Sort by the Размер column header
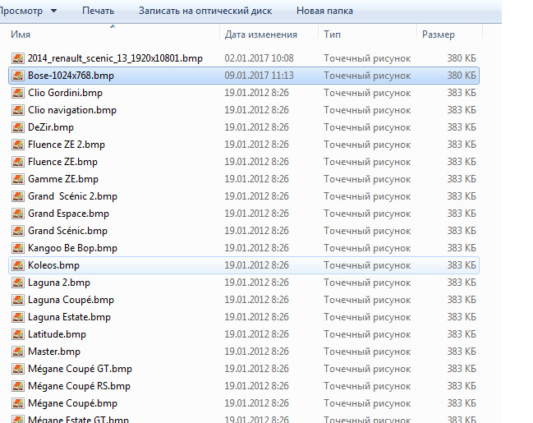 tap(439, 34)
